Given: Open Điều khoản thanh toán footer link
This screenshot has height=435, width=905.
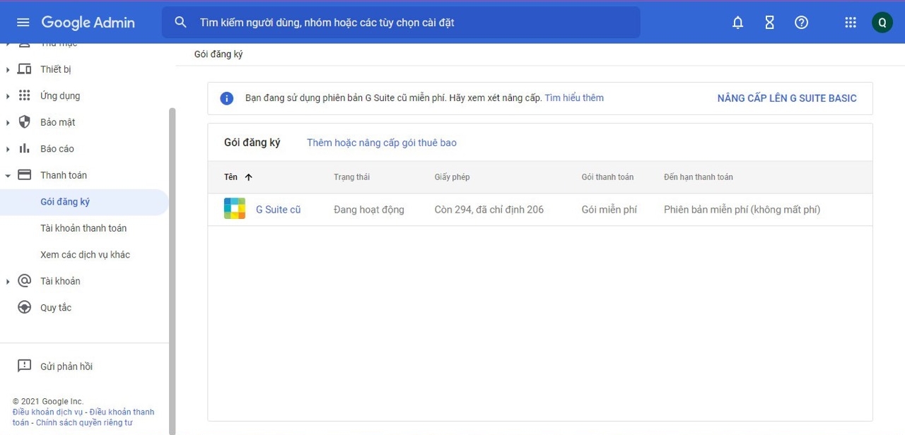Looking at the screenshot, I should click(122, 412).
